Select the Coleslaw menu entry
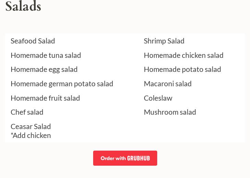Image resolution: width=250 pixels, height=178 pixels. [158, 98]
